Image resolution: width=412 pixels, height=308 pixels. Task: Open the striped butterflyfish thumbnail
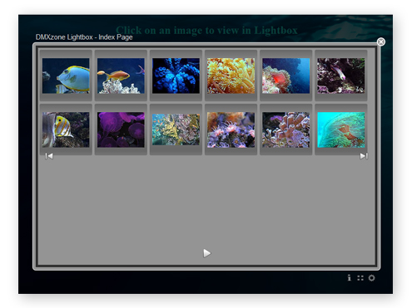click(66, 130)
